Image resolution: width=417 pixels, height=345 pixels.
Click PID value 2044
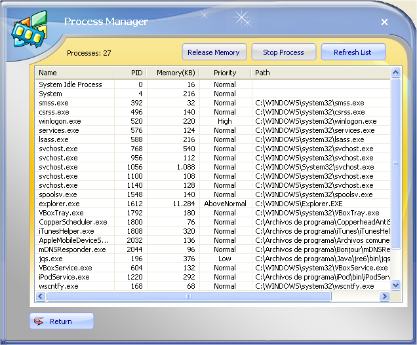tap(134, 249)
